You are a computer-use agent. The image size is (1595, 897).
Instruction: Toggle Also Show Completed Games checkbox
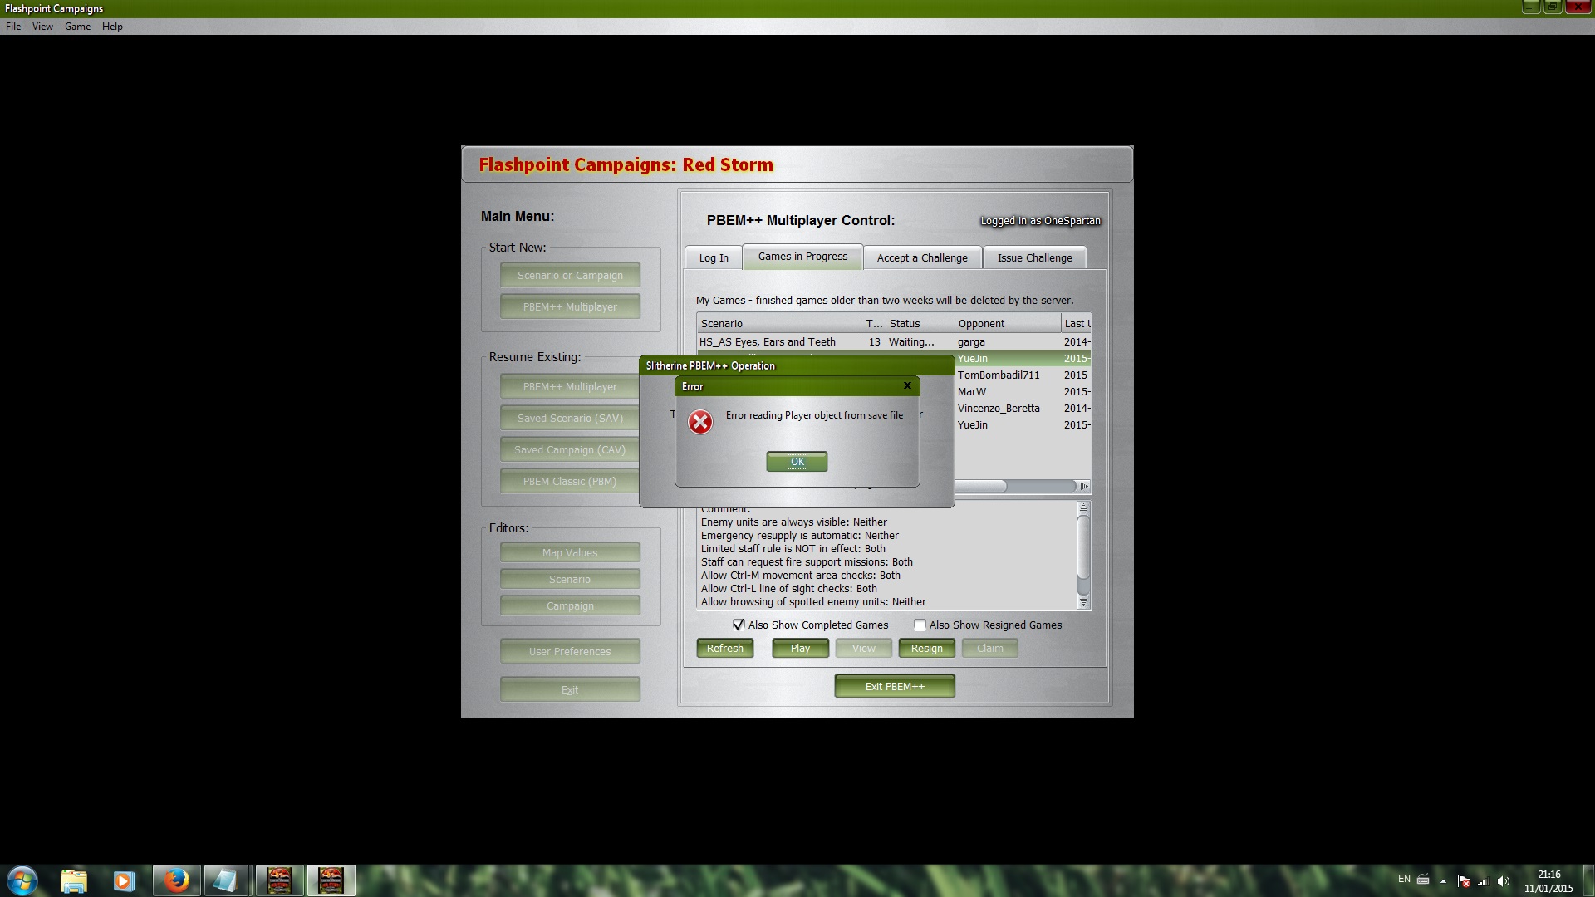pos(738,625)
